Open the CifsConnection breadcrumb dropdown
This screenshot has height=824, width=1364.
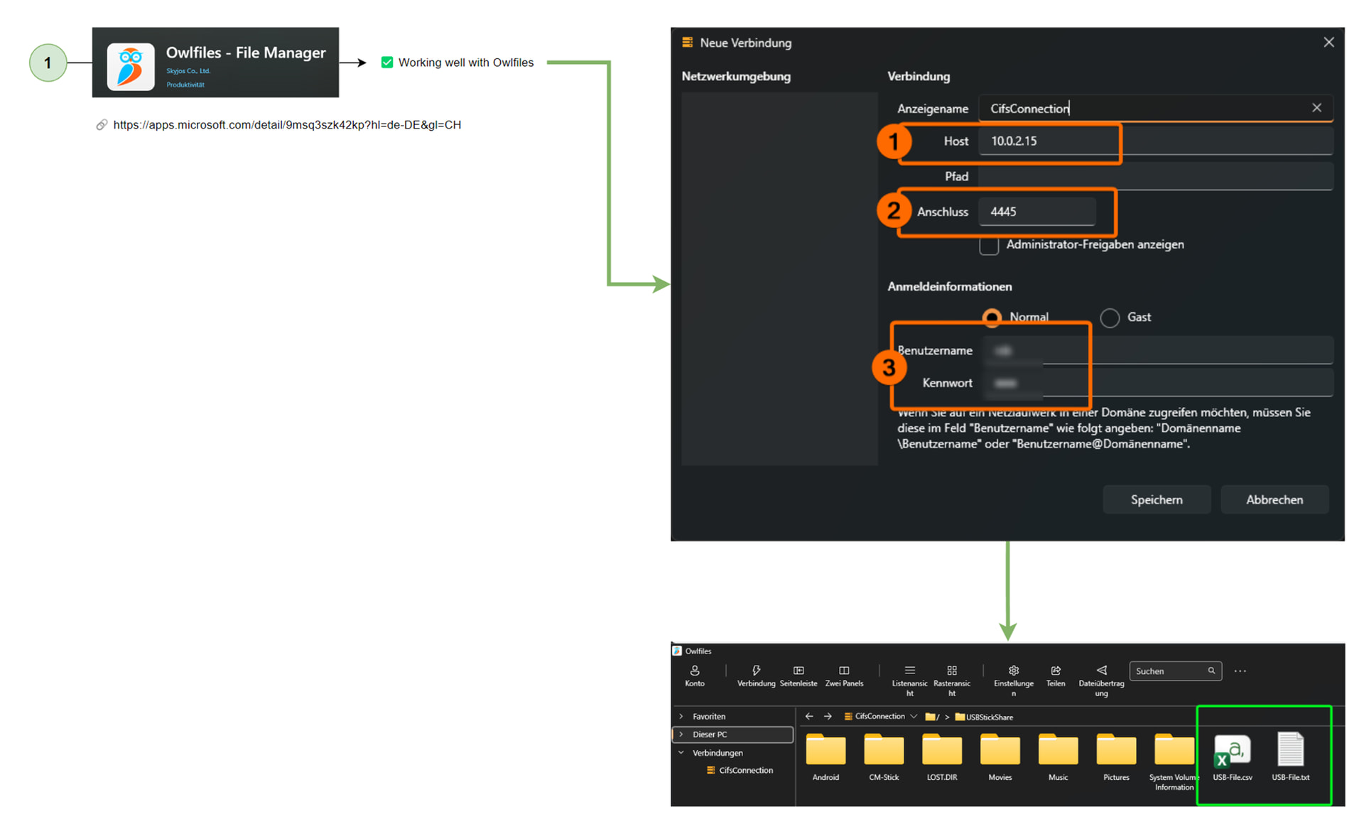coord(914,716)
